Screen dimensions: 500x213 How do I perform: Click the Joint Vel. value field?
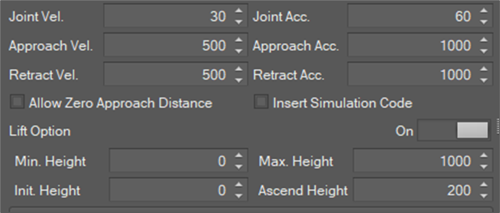click(167, 17)
